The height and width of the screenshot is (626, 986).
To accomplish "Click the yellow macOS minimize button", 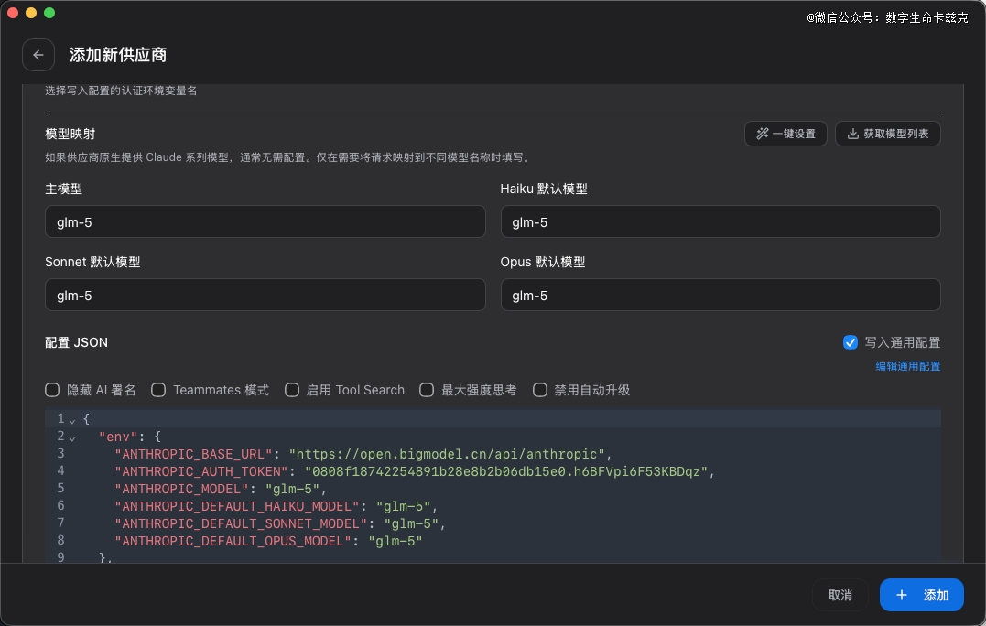I will click(31, 13).
